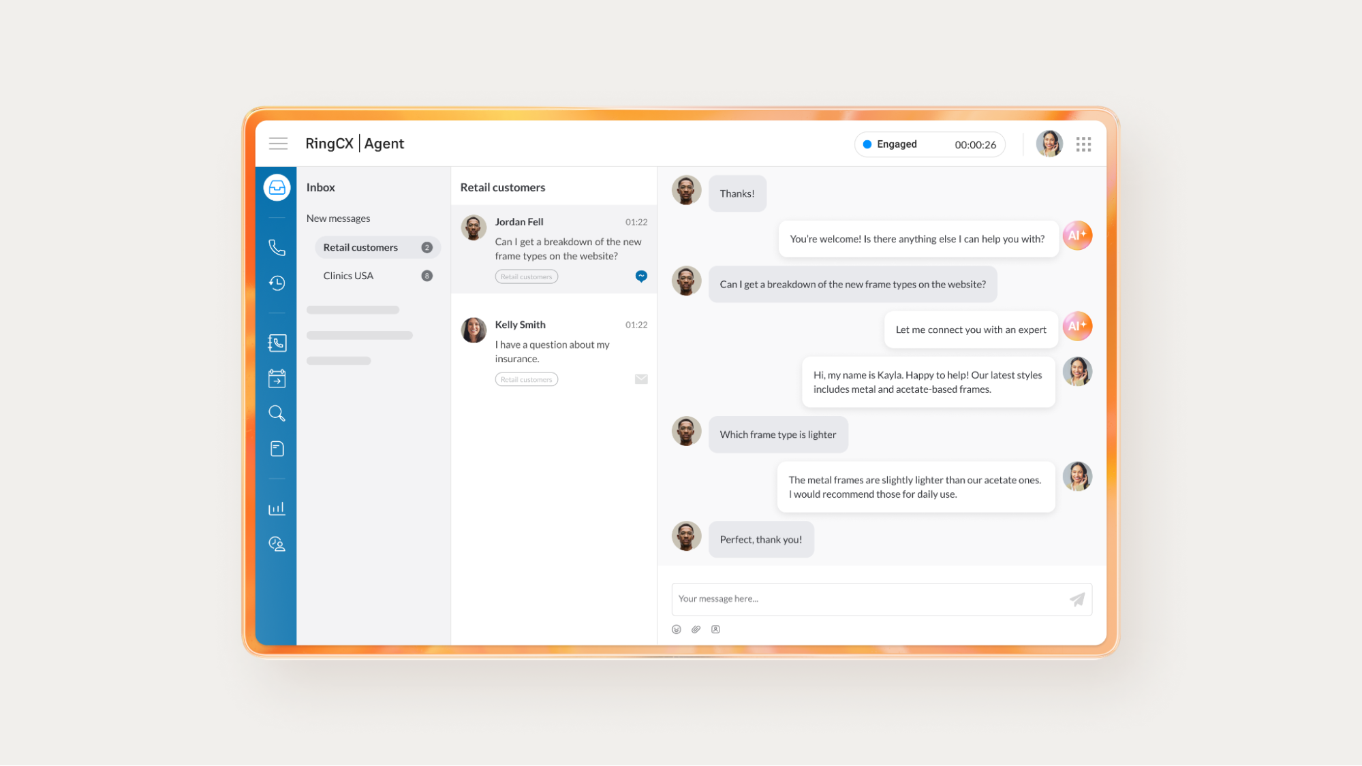Open the calendar schedule icon

(277, 378)
